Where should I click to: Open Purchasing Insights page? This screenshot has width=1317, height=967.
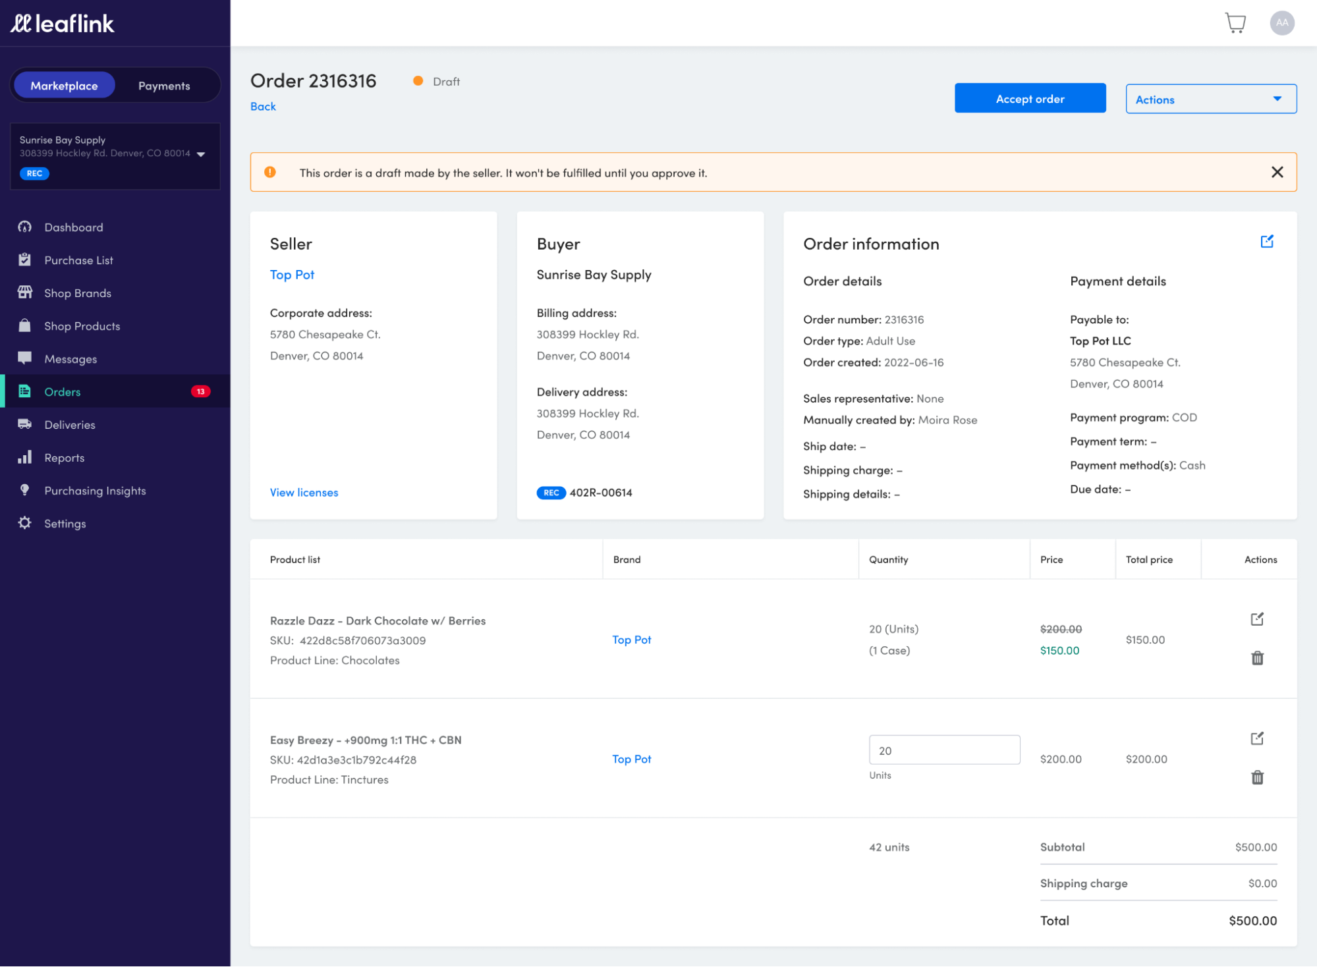pyautogui.click(x=95, y=491)
